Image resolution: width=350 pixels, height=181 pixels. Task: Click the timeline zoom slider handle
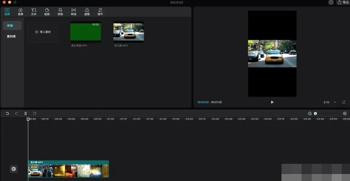[316, 113]
